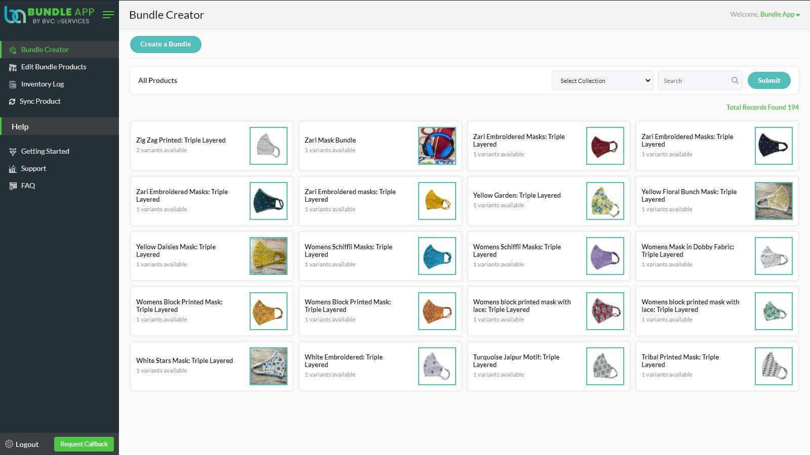This screenshot has width=810, height=455.
Task: Open the Select Collection dropdown
Action: (x=602, y=80)
